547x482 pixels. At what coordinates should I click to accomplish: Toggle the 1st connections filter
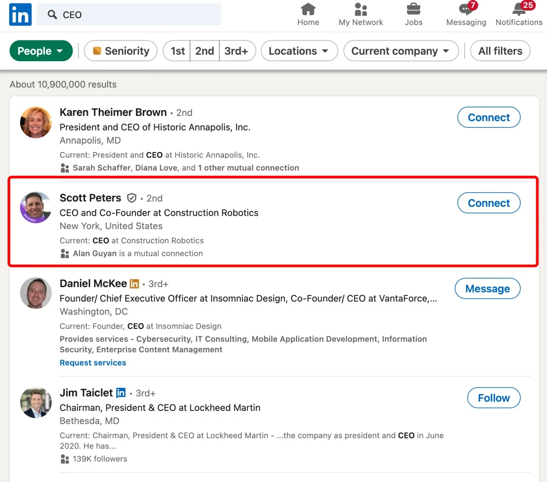pos(177,51)
